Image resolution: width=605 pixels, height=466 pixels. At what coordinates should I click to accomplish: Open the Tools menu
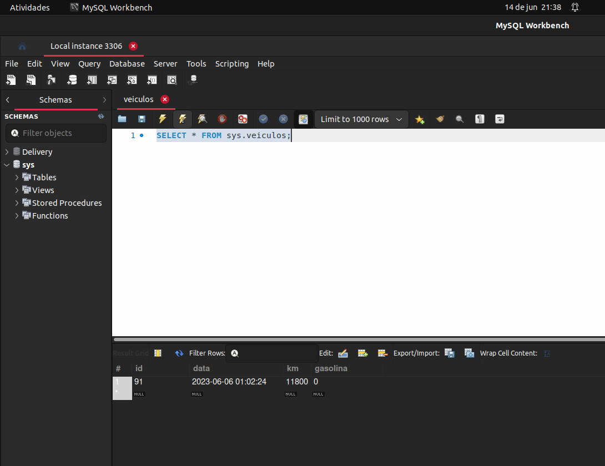click(x=196, y=64)
